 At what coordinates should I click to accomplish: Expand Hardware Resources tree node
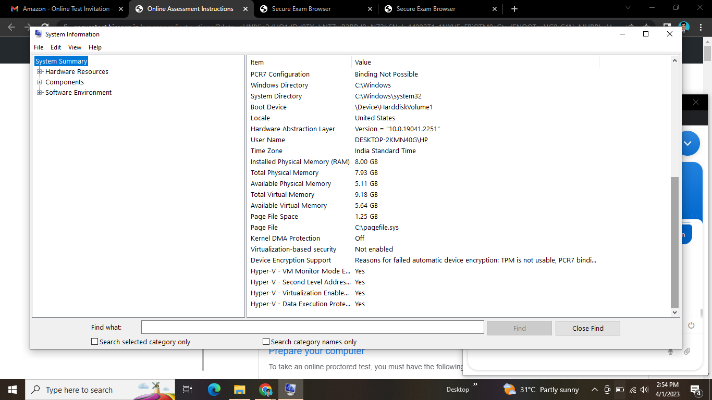(39, 72)
